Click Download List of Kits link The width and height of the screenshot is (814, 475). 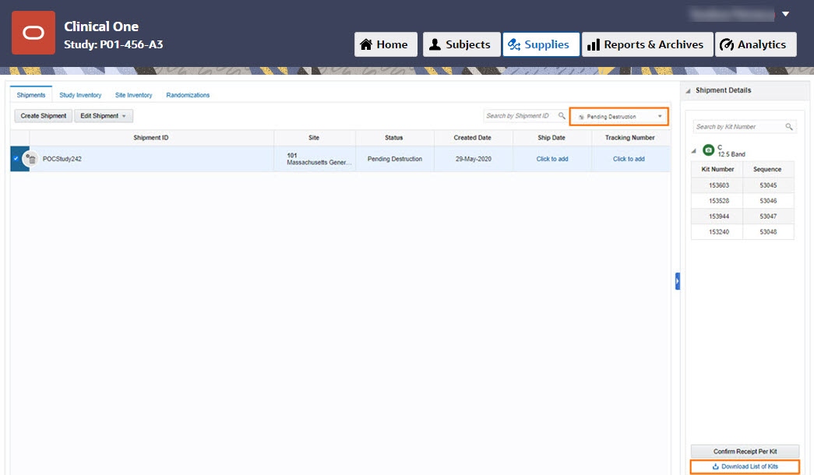(x=745, y=466)
